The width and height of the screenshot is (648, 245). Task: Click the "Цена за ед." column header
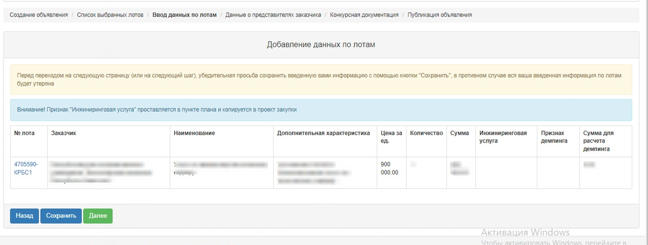391,137
